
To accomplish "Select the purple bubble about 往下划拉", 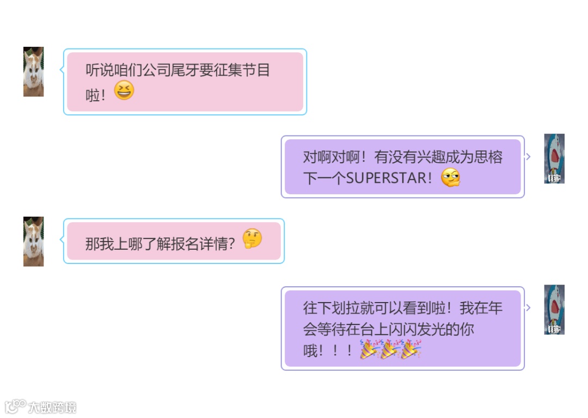I will [403, 328].
